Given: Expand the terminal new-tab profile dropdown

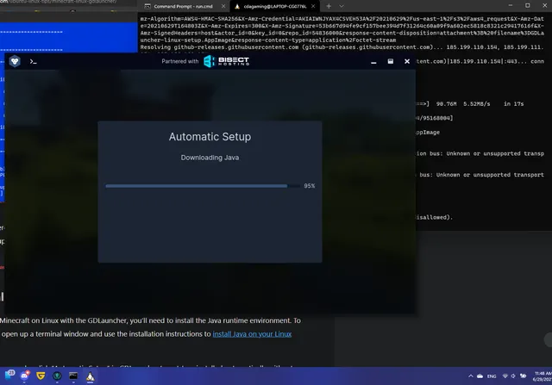Looking at the screenshot, I should click(342, 6).
